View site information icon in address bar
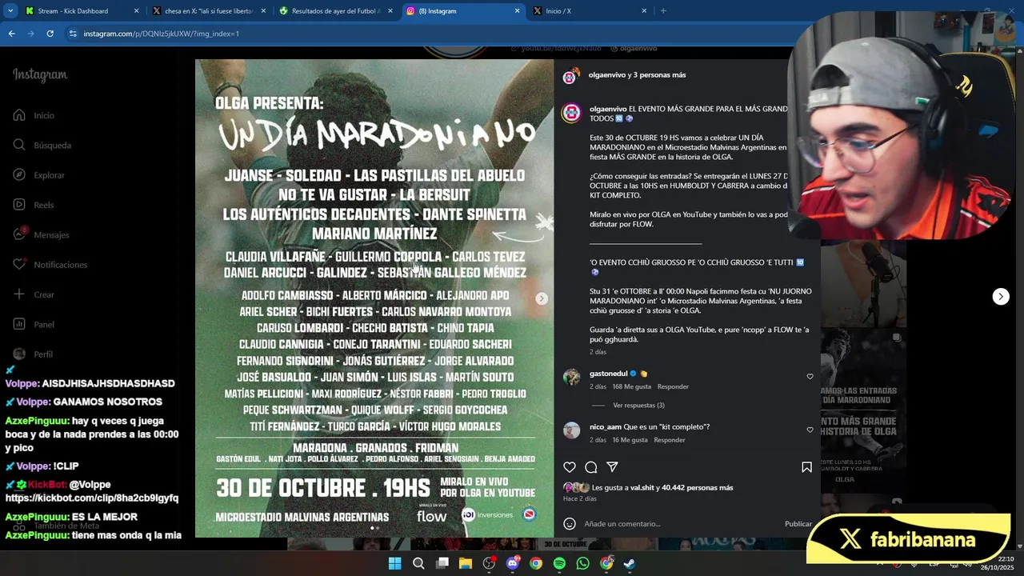Image resolution: width=1024 pixels, height=576 pixels. [x=73, y=34]
